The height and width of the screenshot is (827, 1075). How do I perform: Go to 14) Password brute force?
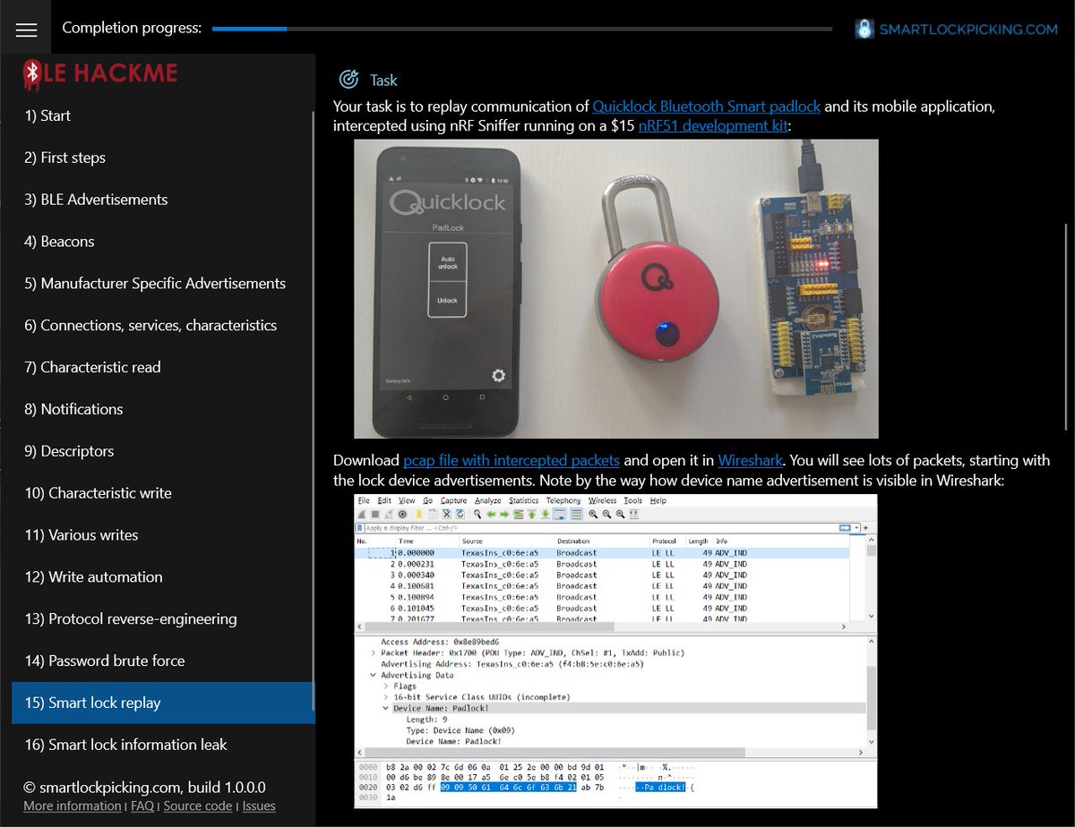pos(163,661)
